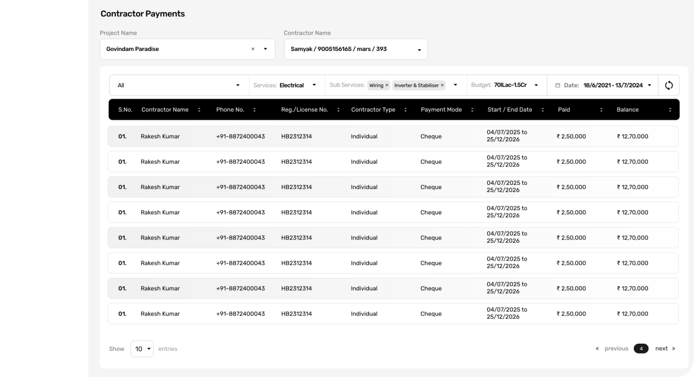
Task: Go to the previous page
Action: [616, 349]
